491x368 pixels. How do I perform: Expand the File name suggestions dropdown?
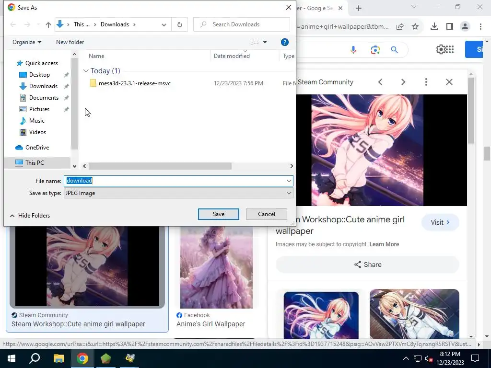[x=289, y=181]
